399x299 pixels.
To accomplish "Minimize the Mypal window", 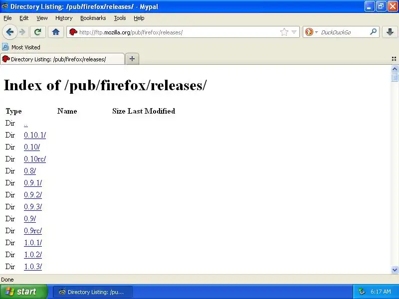I will click(x=370, y=6).
